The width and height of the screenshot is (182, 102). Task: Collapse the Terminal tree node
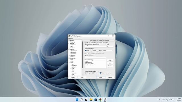pyautogui.click(x=69, y=43)
